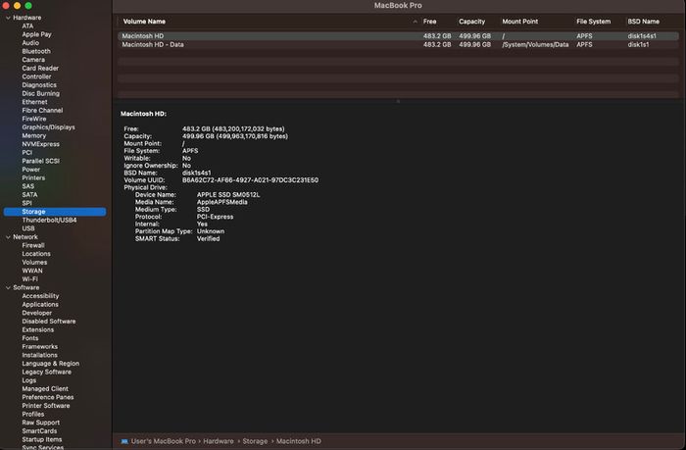Select FireWire in the sidebar
The width and height of the screenshot is (686, 450).
coord(34,119)
